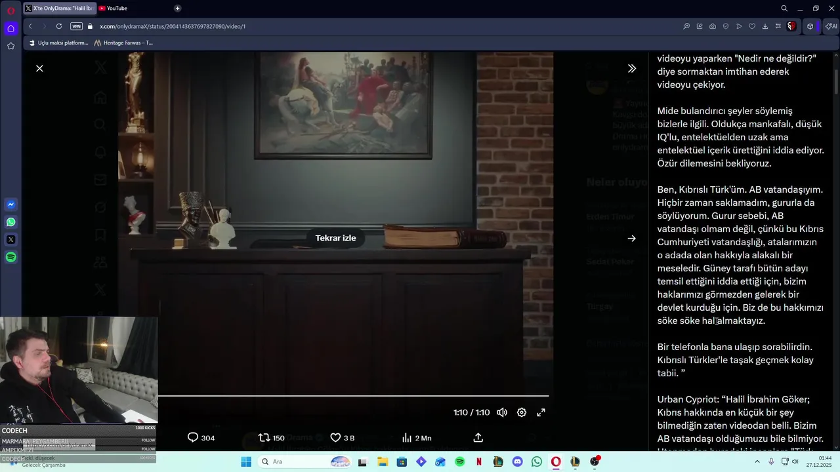Open Messenger in the Opera sidebar
840x472 pixels.
[10, 205]
